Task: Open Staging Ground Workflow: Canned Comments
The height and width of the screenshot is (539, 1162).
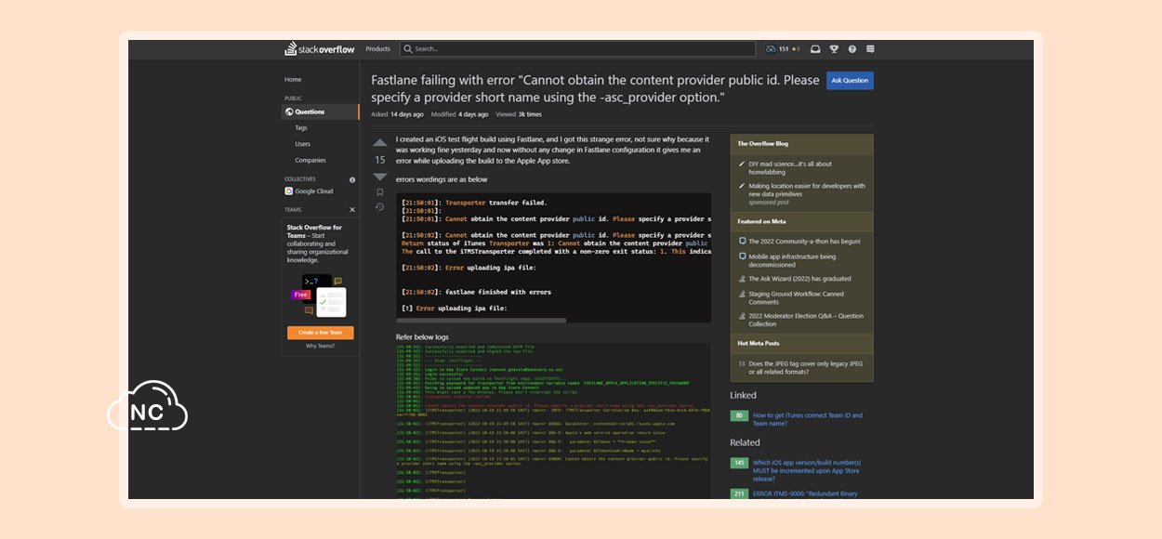Action: [796, 297]
